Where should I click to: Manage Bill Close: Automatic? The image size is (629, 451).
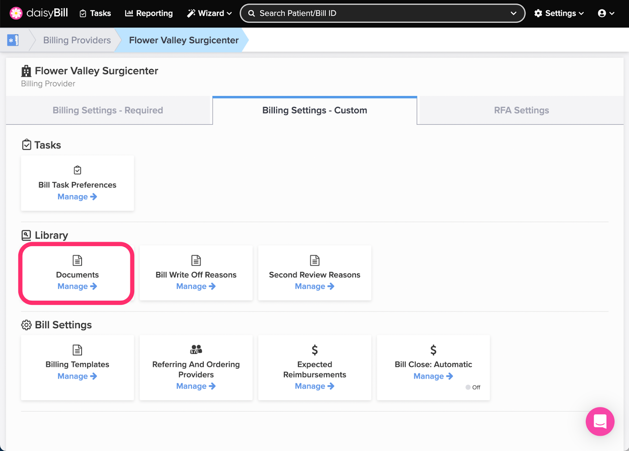433,376
